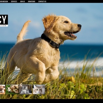This screenshot has width=103, height=103.
Task: Show the brown-and-white puppy thumbnail slide
Action: click(3, 89)
